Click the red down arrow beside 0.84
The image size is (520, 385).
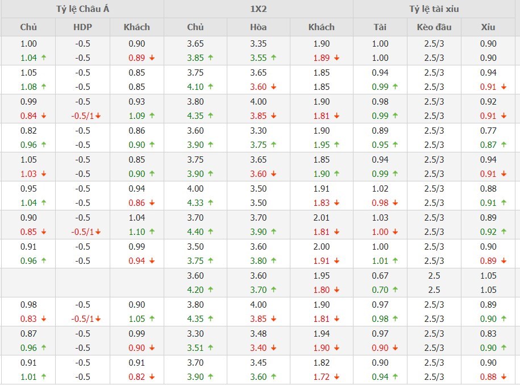click(x=43, y=116)
